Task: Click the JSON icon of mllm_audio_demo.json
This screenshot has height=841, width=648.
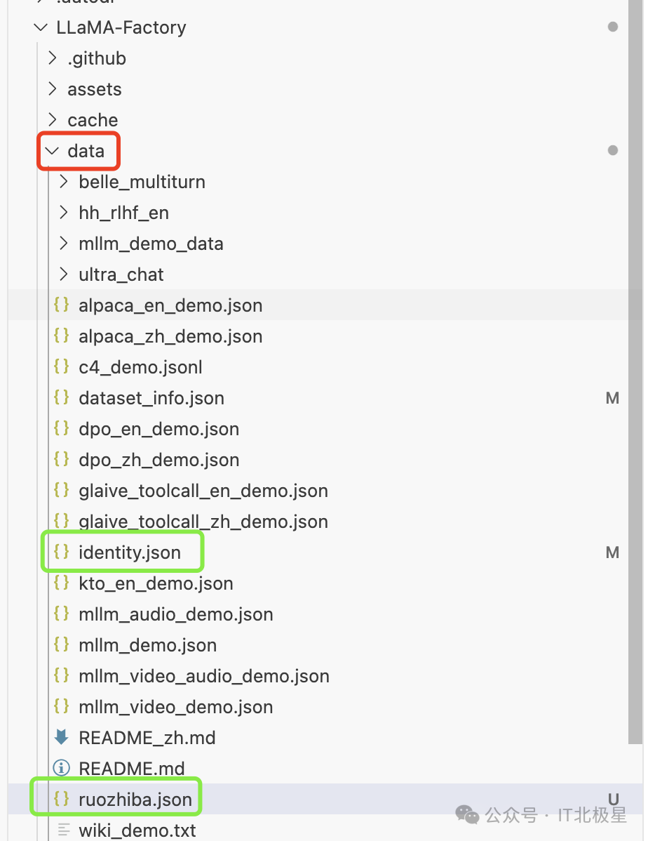Action: click(x=62, y=614)
